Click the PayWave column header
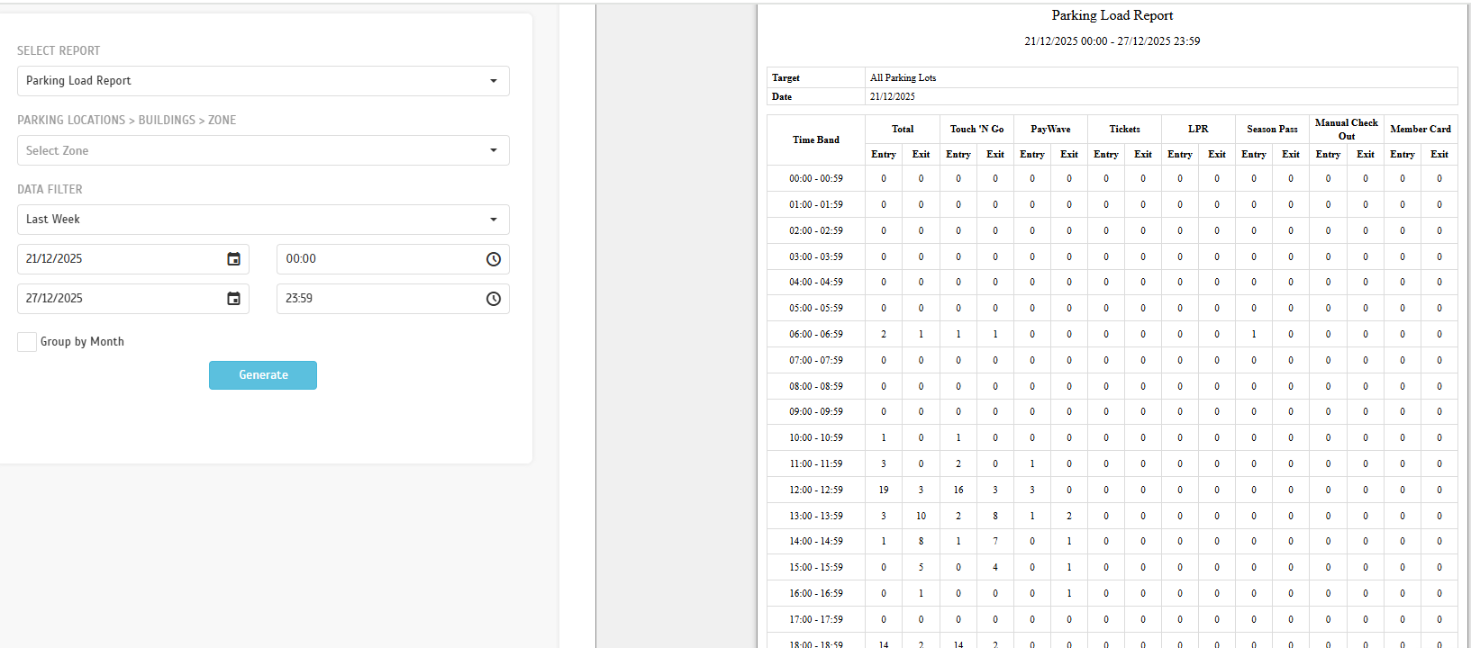 [x=1050, y=129]
